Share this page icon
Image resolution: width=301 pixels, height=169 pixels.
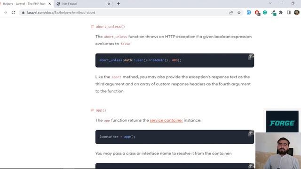coord(231,13)
